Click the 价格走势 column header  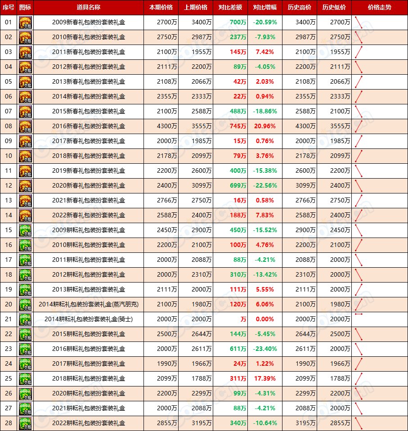pyautogui.click(x=379, y=8)
